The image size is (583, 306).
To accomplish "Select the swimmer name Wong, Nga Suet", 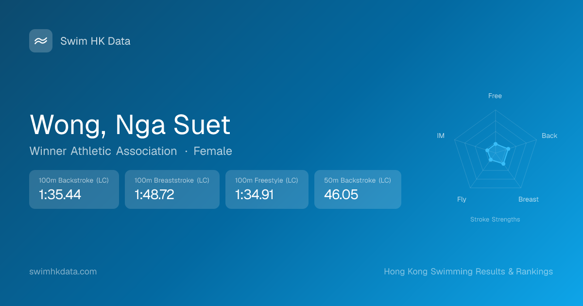I will pos(130,125).
